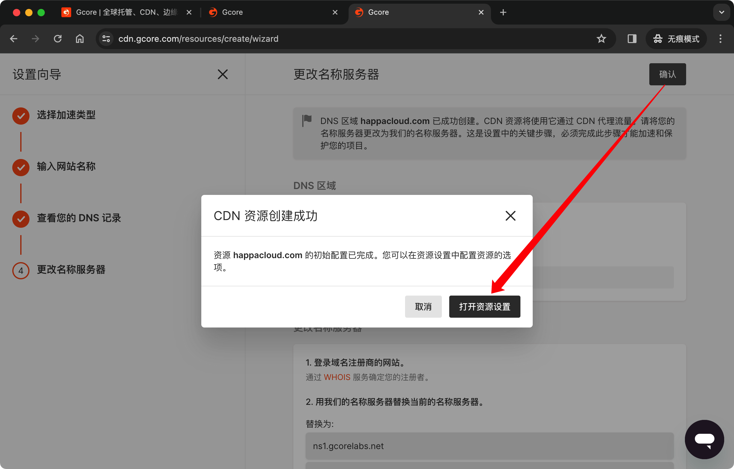The height and width of the screenshot is (469, 734).
Task: Click 打开资源设置 button
Action: click(485, 307)
